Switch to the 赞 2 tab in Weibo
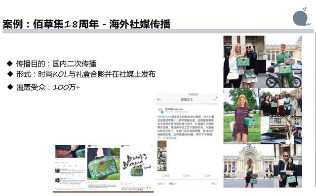The image size is (316, 196). 214,184
